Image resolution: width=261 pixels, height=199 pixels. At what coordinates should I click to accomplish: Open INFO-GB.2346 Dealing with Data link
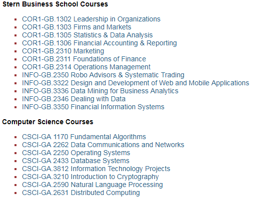(74, 99)
